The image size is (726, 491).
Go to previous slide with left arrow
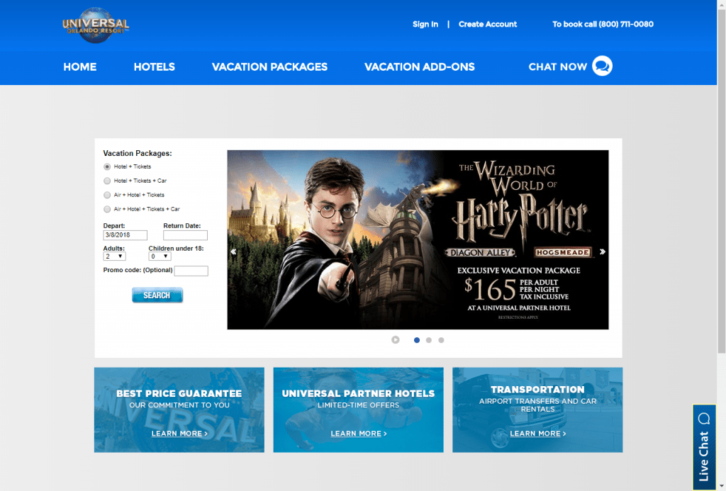pos(233,252)
